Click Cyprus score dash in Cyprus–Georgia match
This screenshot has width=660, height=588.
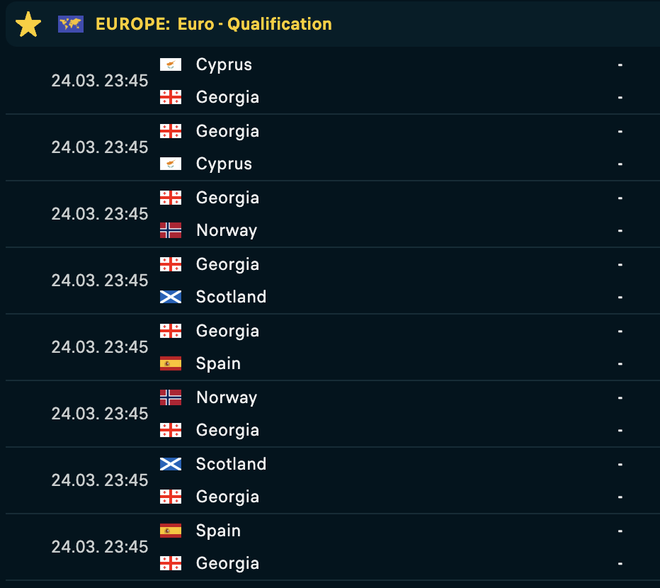(620, 64)
